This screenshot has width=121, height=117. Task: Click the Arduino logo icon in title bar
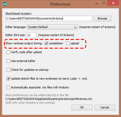point(5,4)
